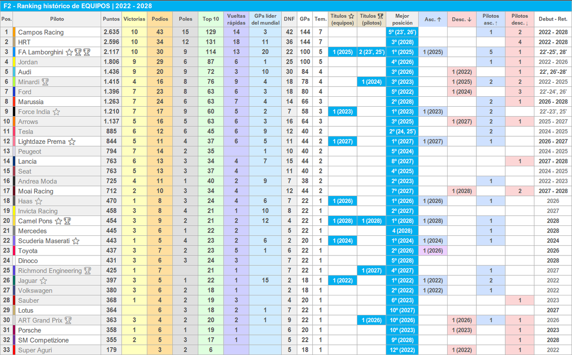The width and height of the screenshot is (572, 355).
Task: Select the 'Pos.' column header
Action: (x=7, y=20)
